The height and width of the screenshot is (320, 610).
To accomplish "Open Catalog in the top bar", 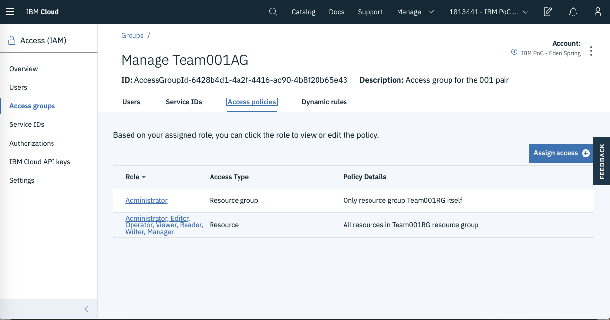I will pos(303,12).
